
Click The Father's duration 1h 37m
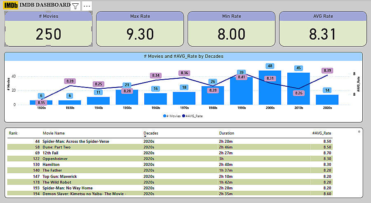(x=226, y=170)
